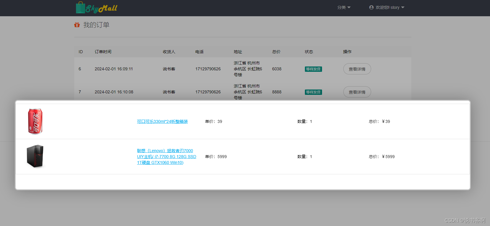Viewport: 490px width, 226px height.
Task: Select the 收货人 column header
Action: (x=169, y=52)
